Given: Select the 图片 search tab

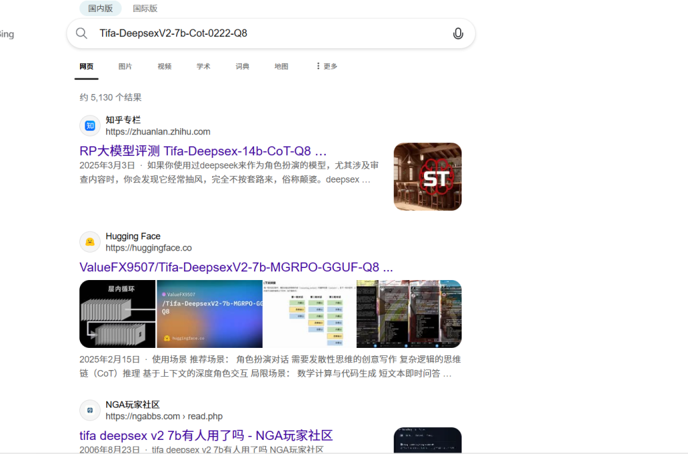Looking at the screenshot, I should (125, 66).
